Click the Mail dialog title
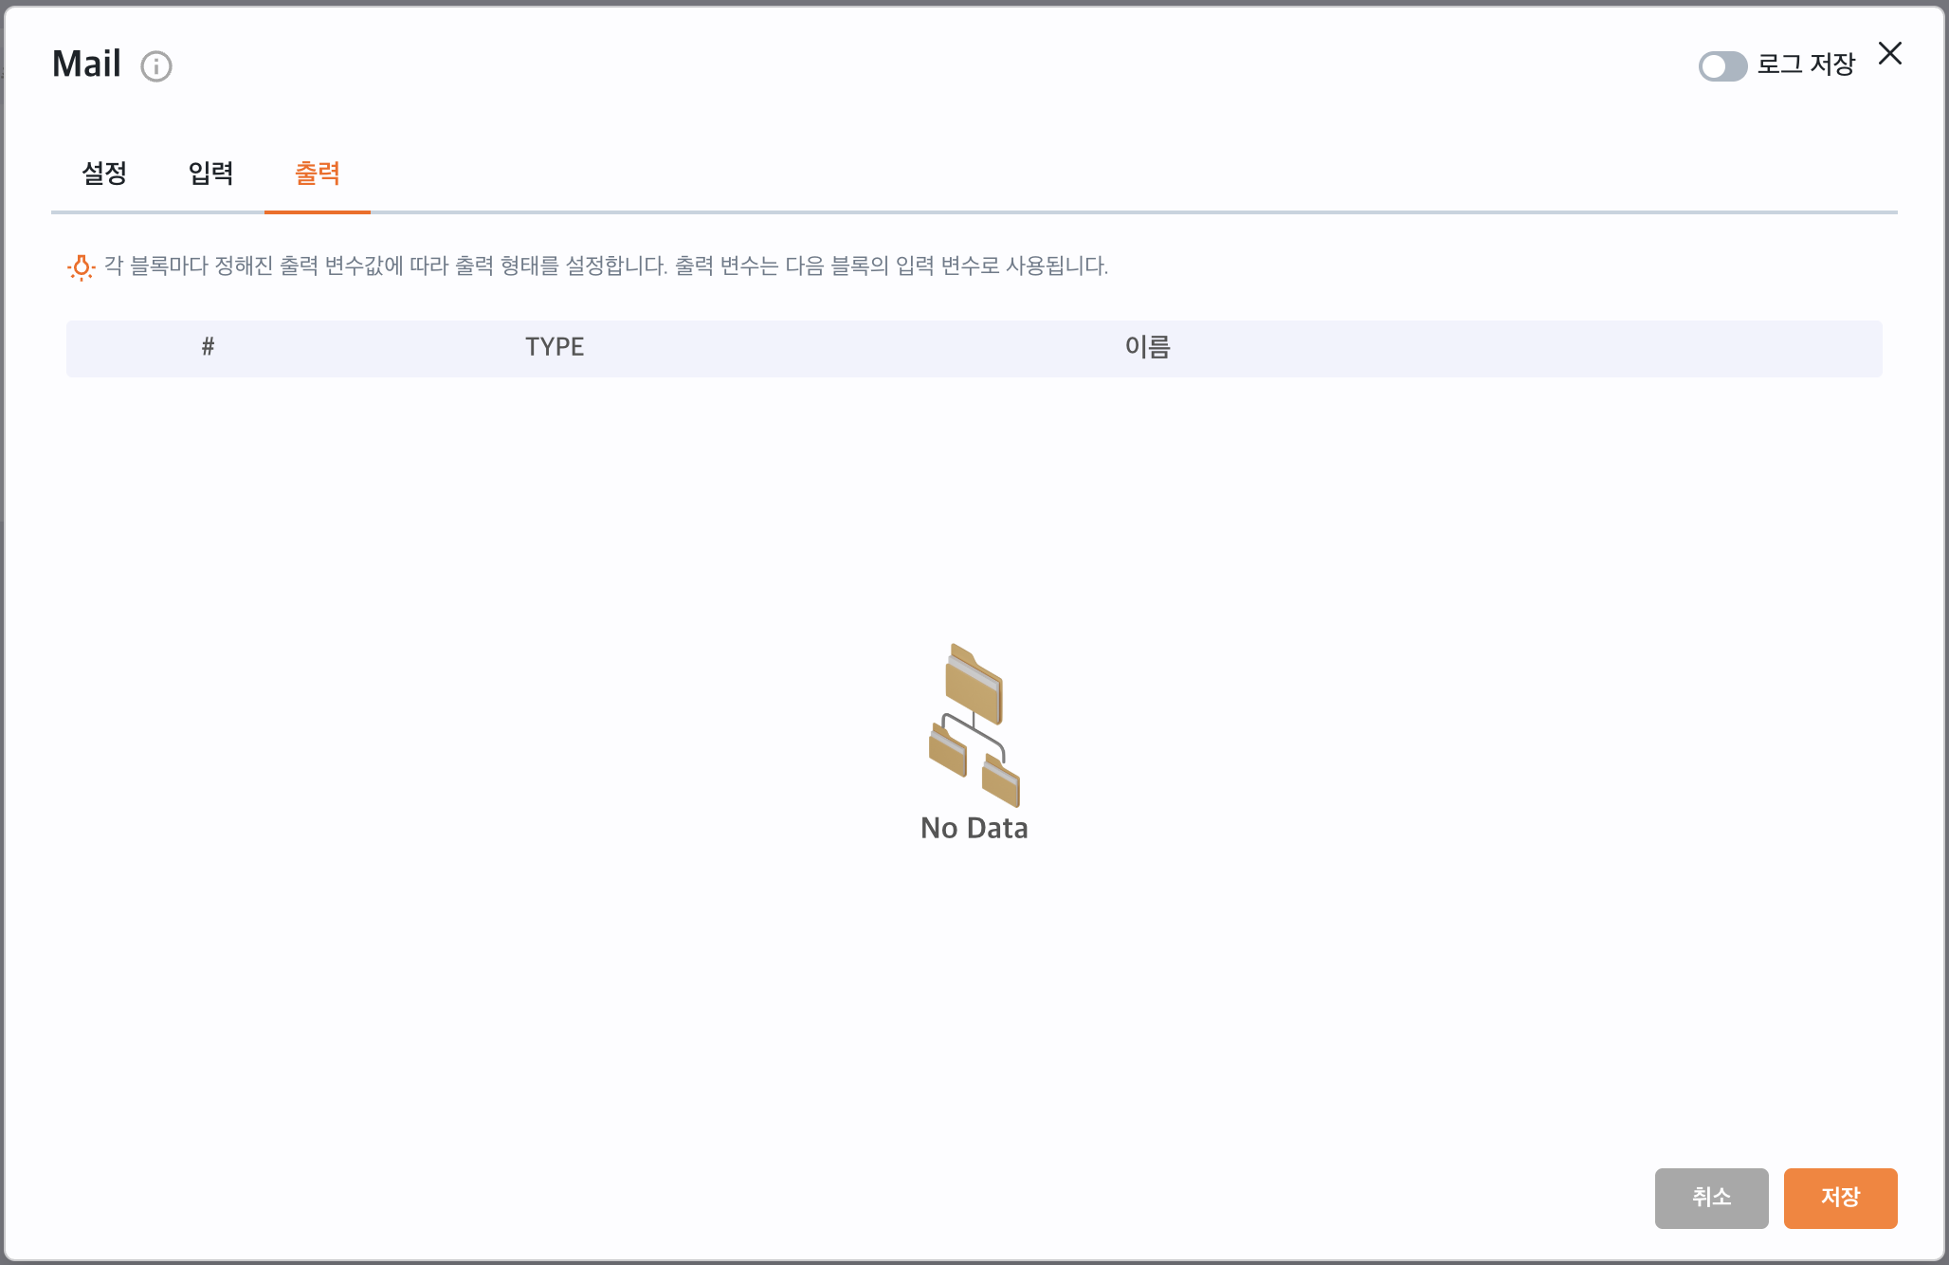 (86, 64)
